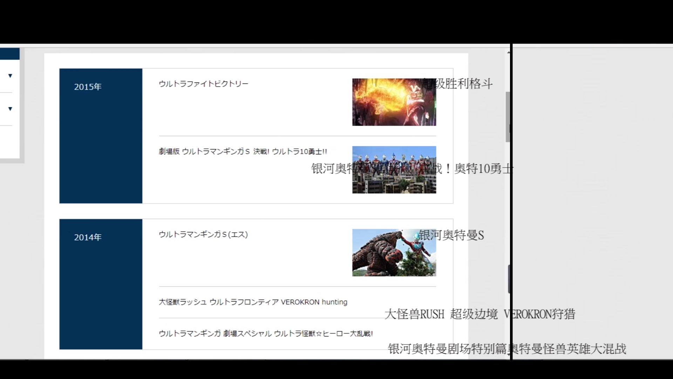Image resolution: width=673 pixels, height=379 pixels.
Task: Open the ウルトラファイトビクトリー title link
Action: click(203, 84)
